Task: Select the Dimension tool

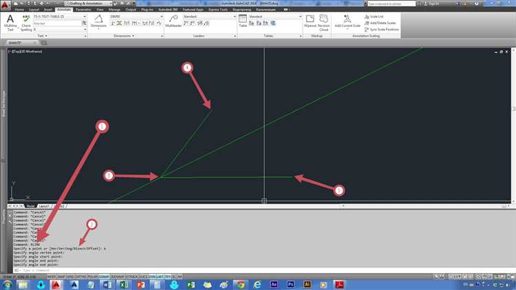Action: [98, 21]
